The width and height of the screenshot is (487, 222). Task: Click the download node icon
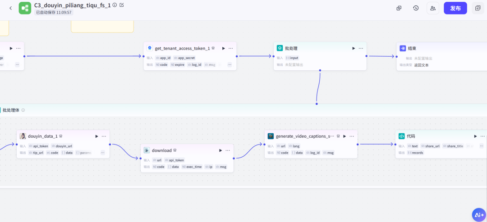click(147, 150)
